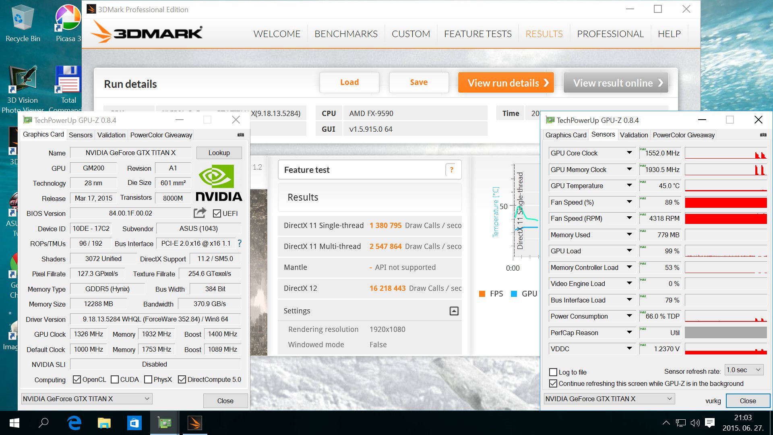The image size is (773, 435).
Task: Open Action Center notifications icon
Action: click(710, 423)
